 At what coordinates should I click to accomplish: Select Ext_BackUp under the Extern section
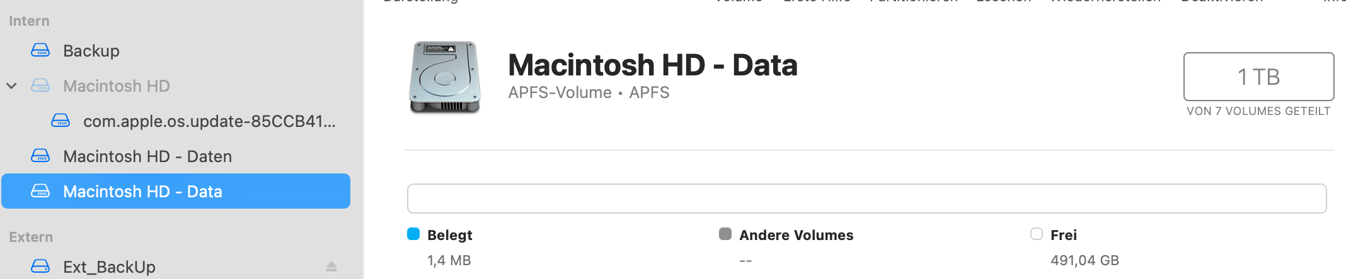pos(109,267)
